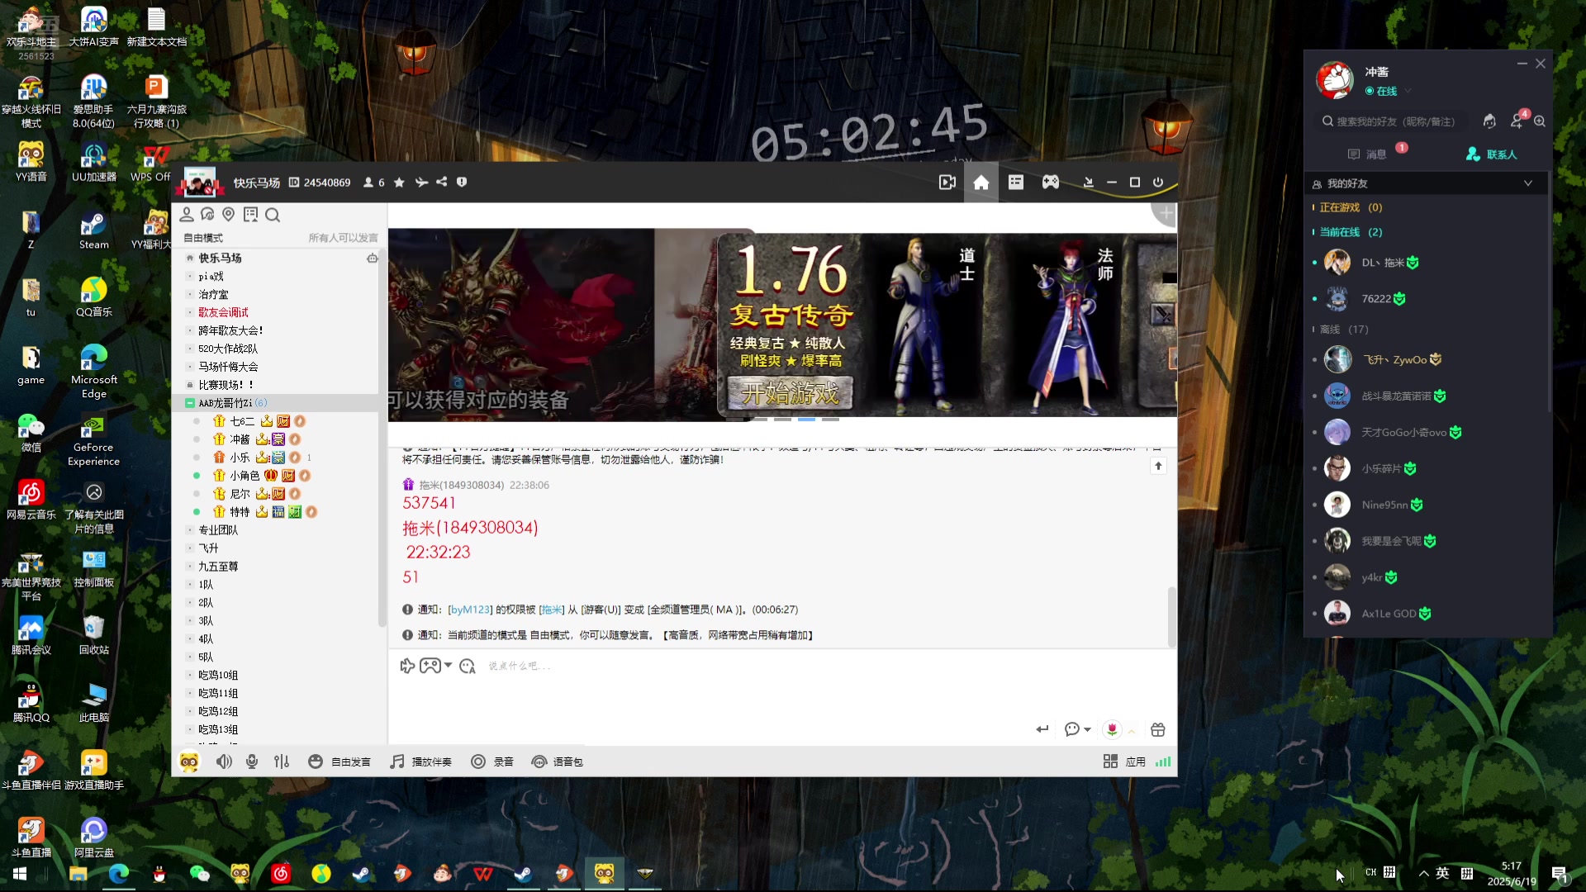Open the gift box icon
This screenshot has height=892, width=1586.
tap(1158, 729)
